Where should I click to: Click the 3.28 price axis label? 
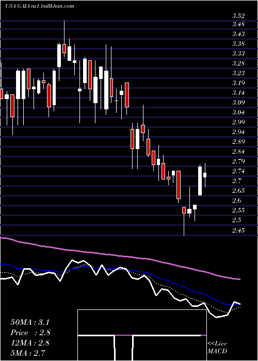pos(238,63)
